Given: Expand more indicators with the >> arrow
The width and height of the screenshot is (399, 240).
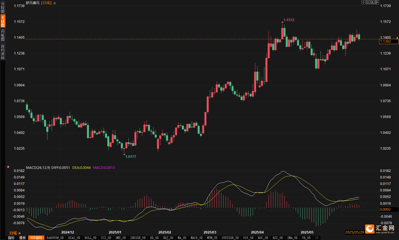Looking at the screenshot, I should tap(317, 238).
